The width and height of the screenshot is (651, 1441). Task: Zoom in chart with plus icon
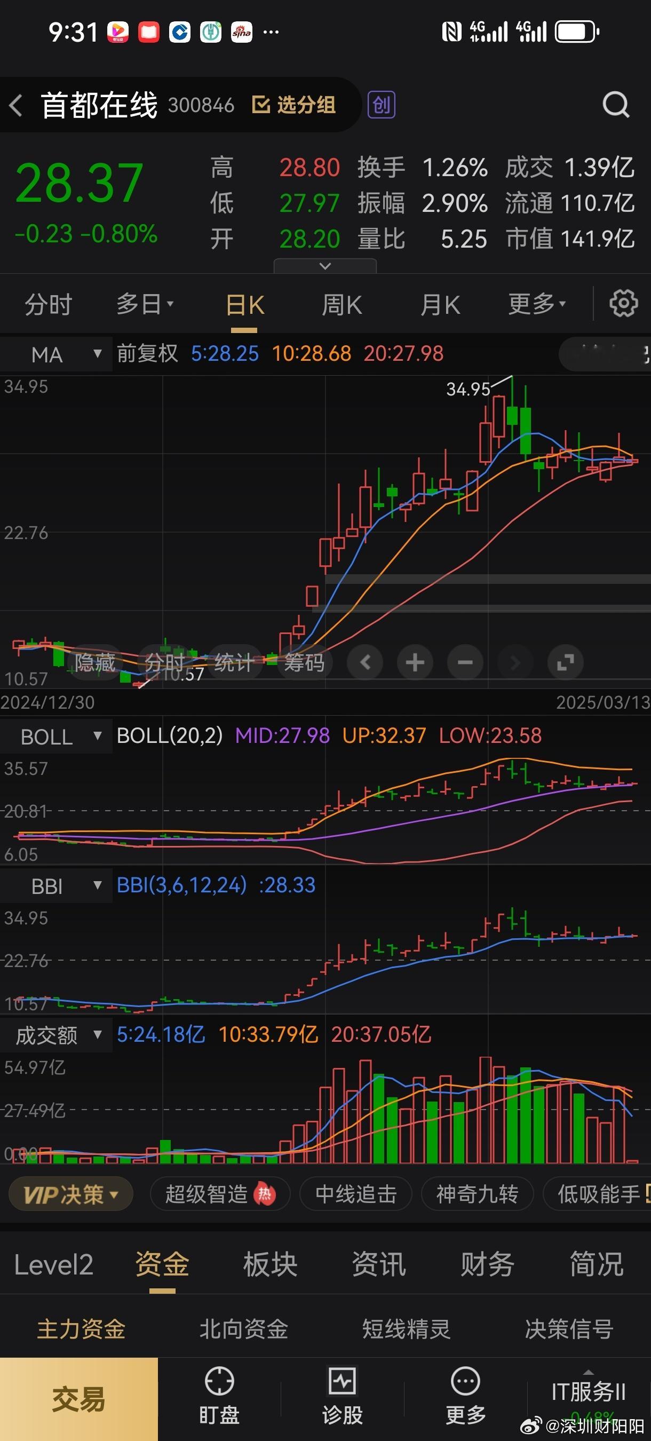tap(415, 663)
